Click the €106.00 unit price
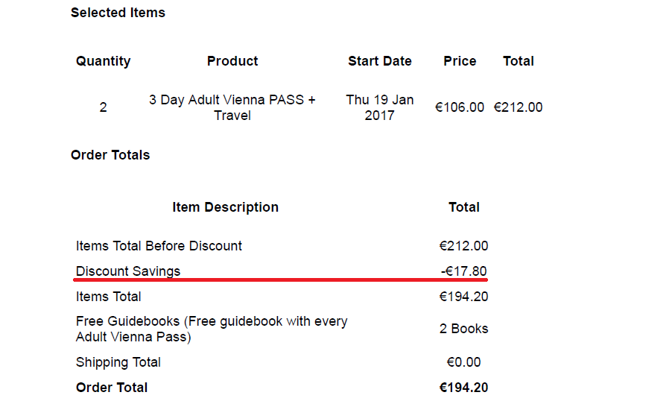 pyautogui.click(x=460, y=107)
